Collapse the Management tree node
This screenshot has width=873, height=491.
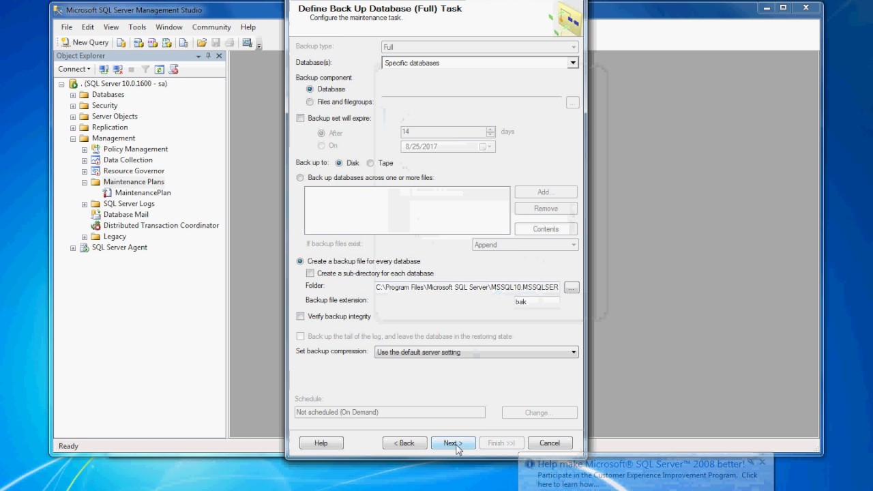[73, 138]
